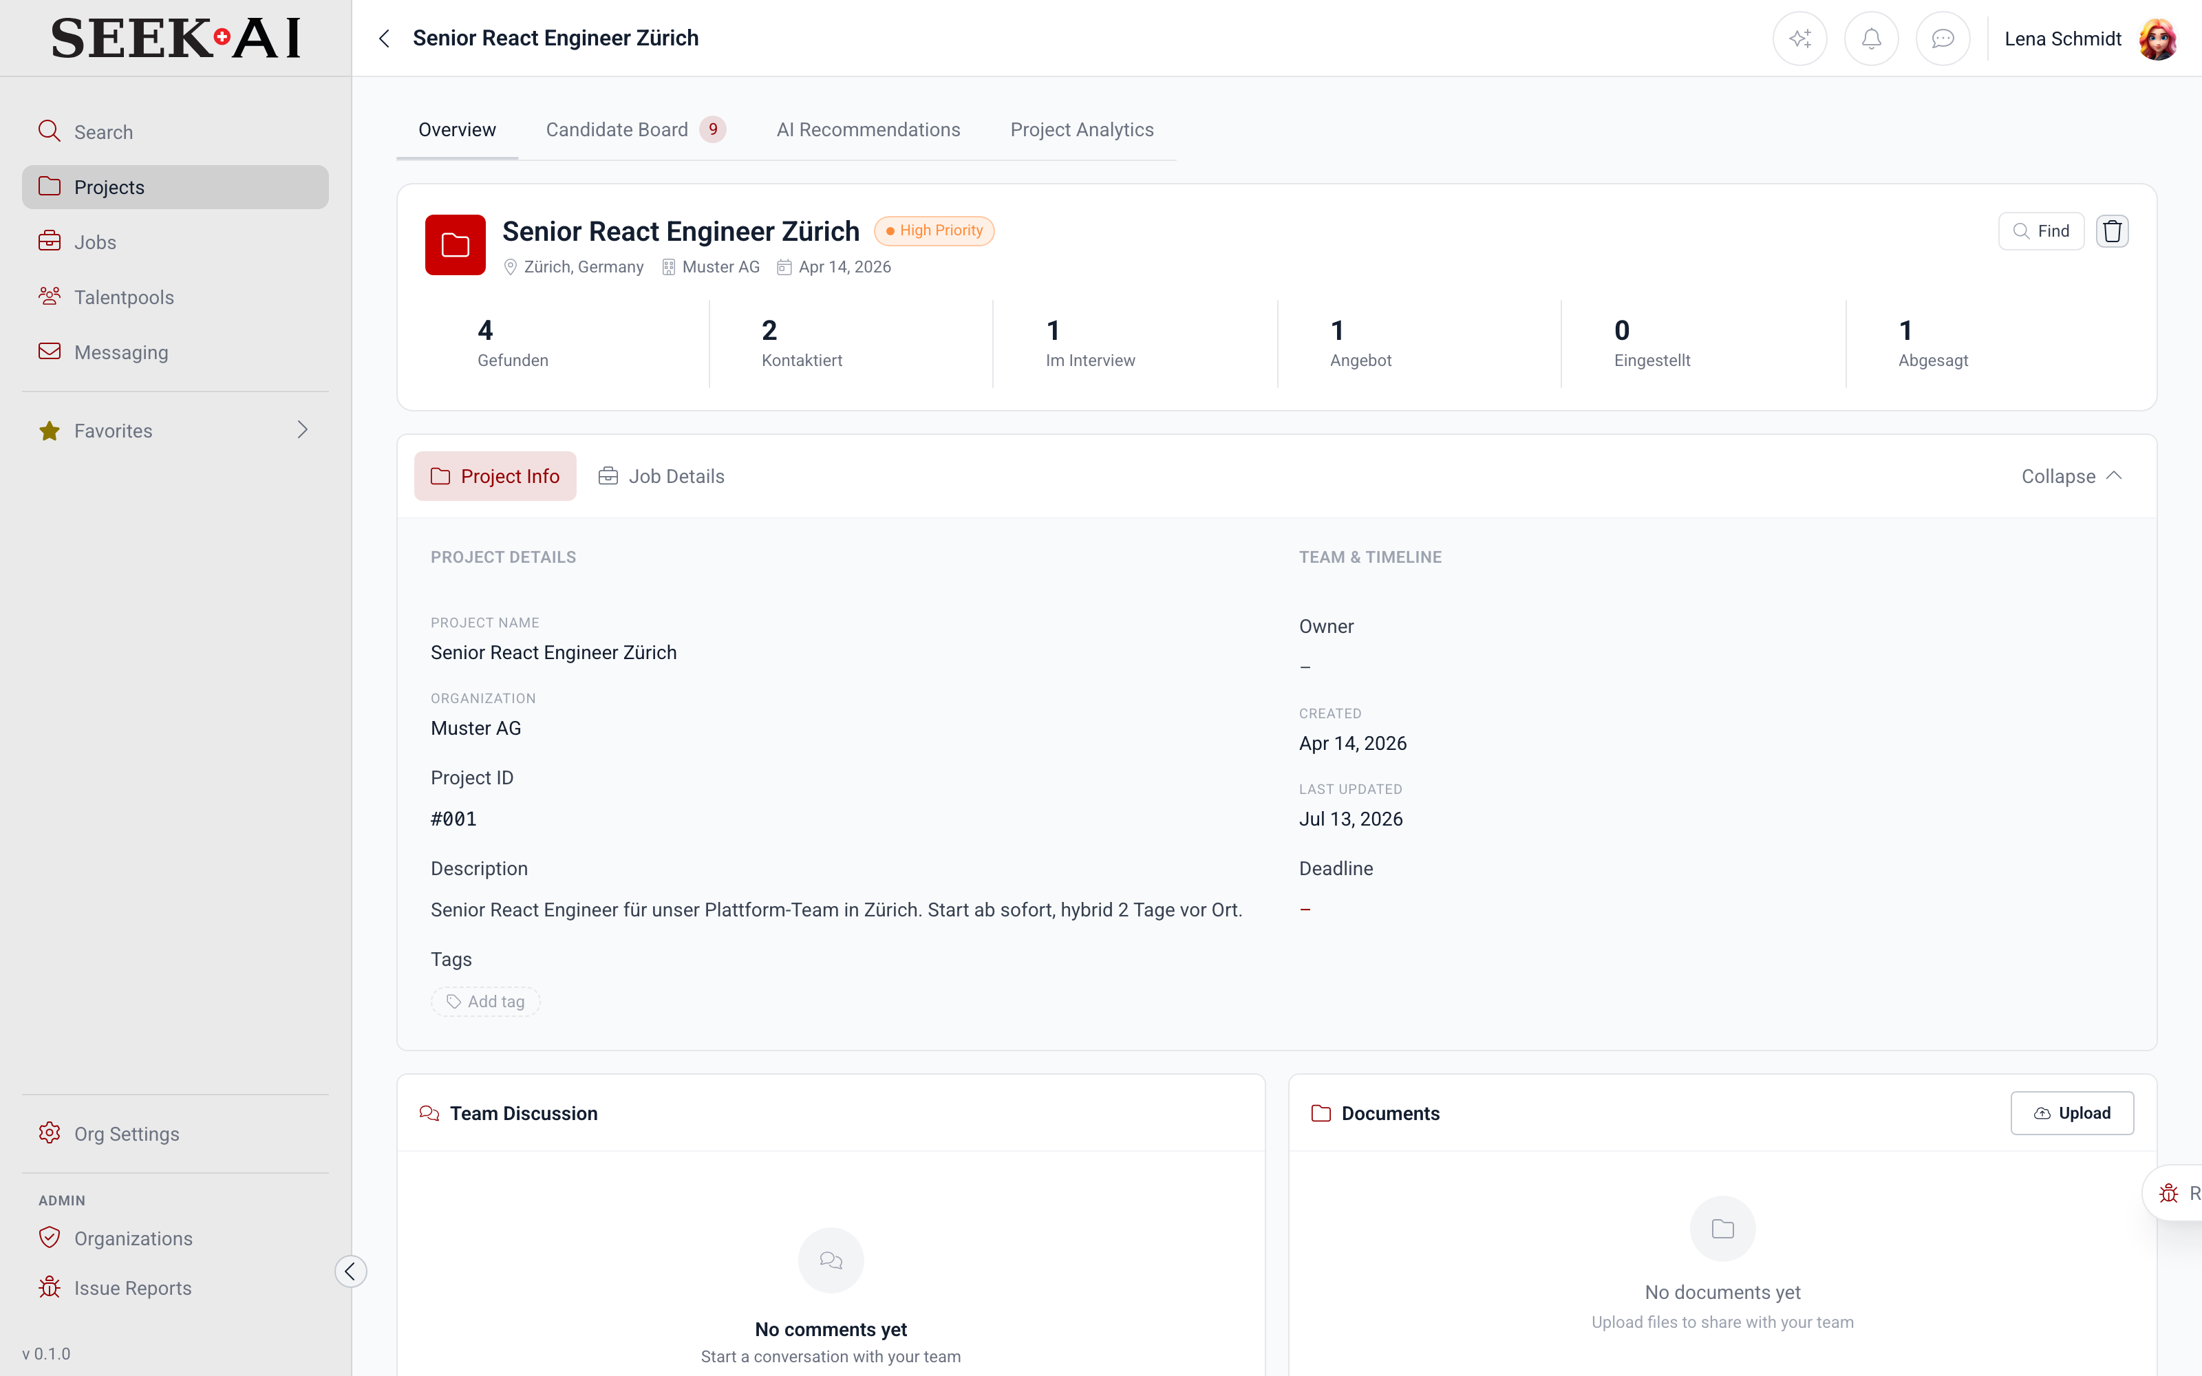Click Lena Schmidt's avatar picture
Viewport: 2202px width, 1376px height.
coord(2157,39)
